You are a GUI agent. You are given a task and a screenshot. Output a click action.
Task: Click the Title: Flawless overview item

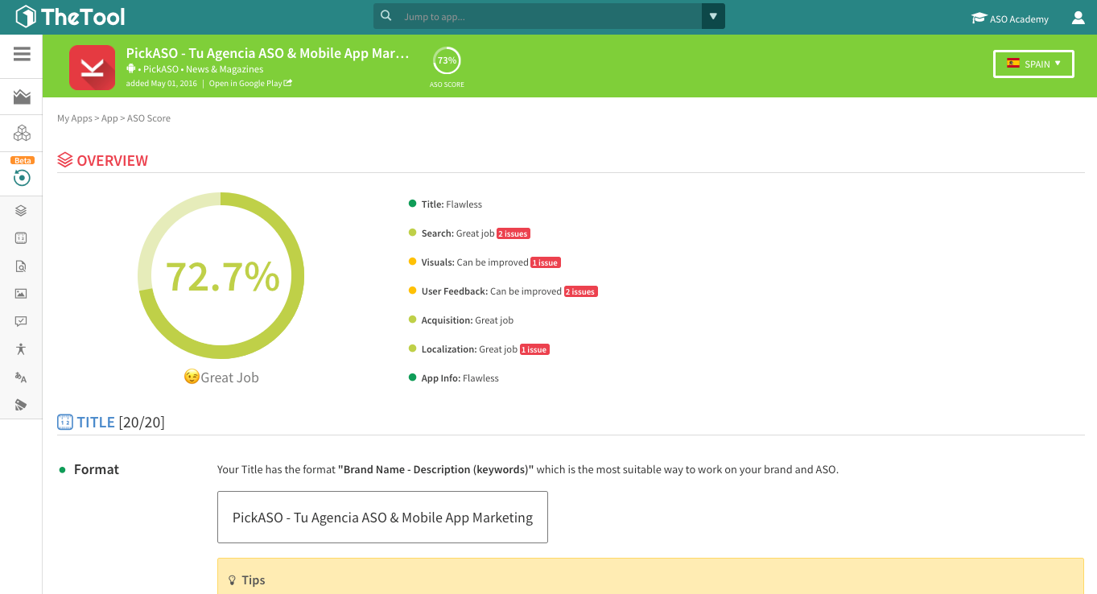point(446,204)
